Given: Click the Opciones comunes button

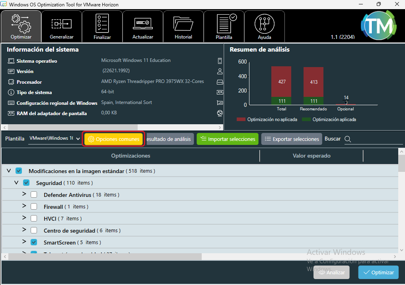Looking at the screenshot, I should coord(114,139).
